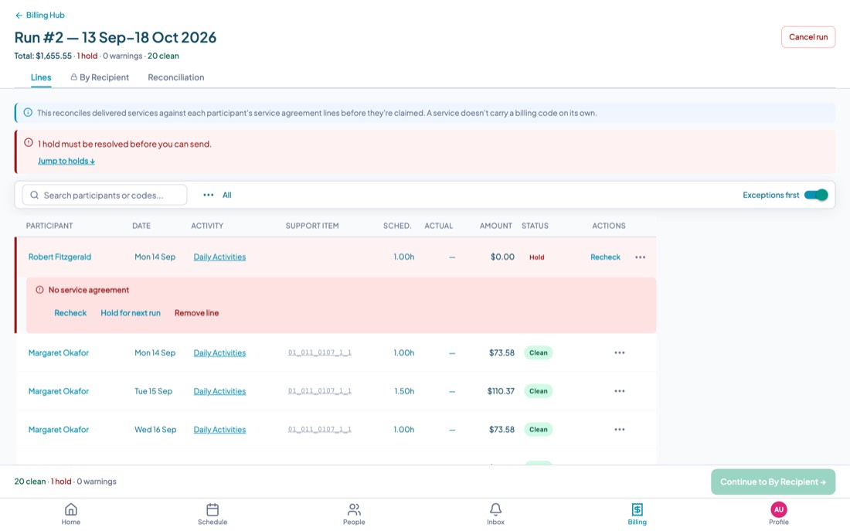This screenshot has height=531, width=850.
Task: Open People in bottom navigation
Action: click(354, 514)
